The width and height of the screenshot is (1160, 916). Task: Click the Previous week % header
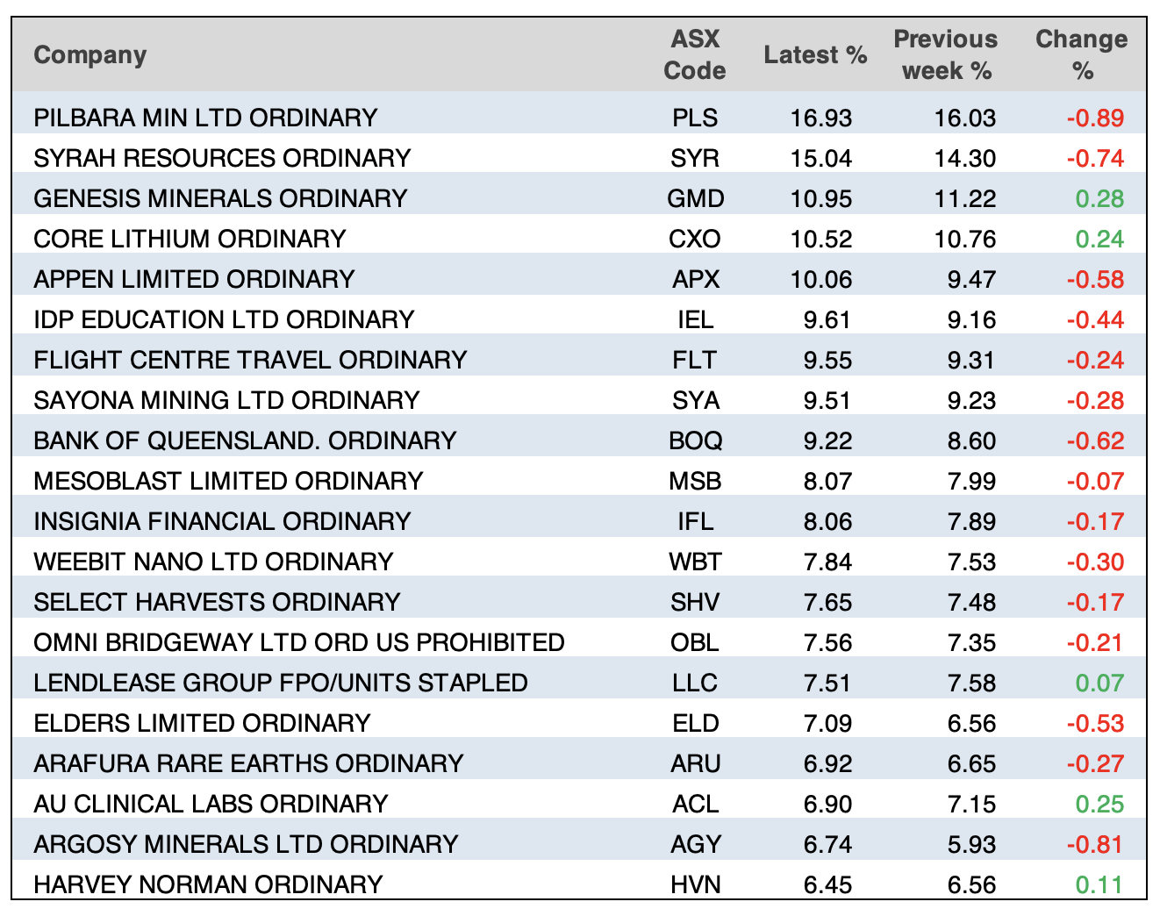coord(945,54)
